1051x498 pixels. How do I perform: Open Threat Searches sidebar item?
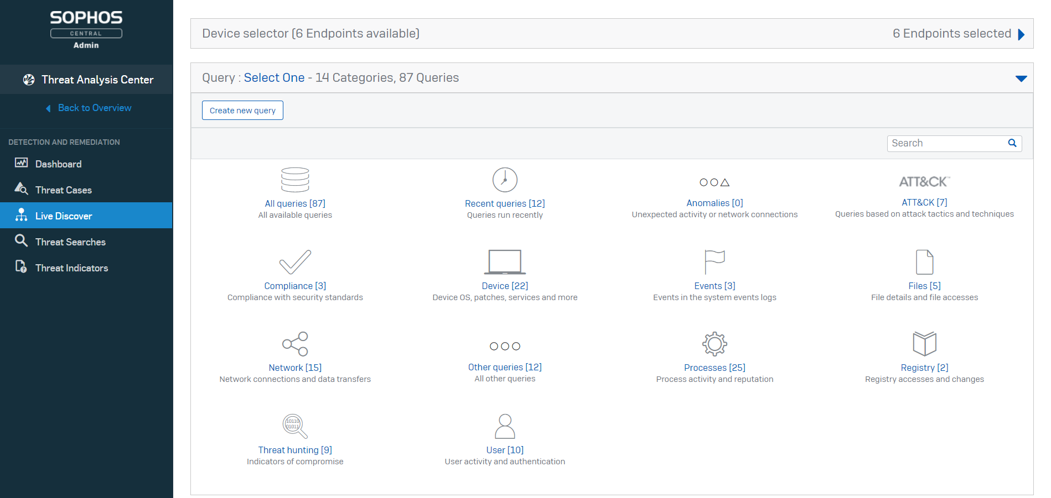coord(70,242)
